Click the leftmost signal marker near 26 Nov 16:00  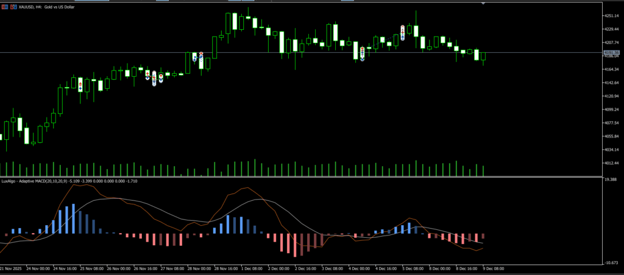(x=147, y=75)
